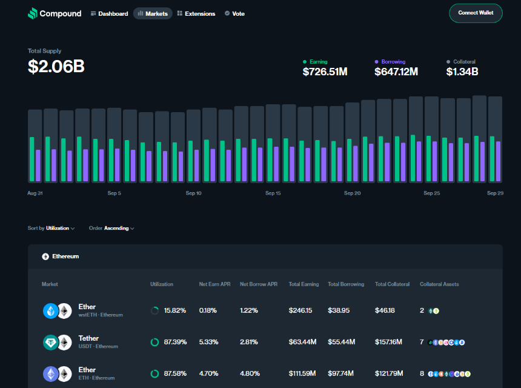Open the Extensions menu item
Viewport: 521px width, 388px height.
(x=196, y=13)
